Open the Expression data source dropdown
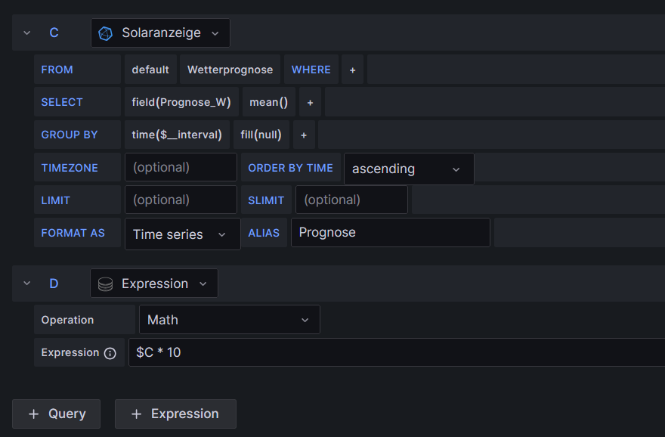This screenshot has width=665, height=437. click(x=154, y=284)
